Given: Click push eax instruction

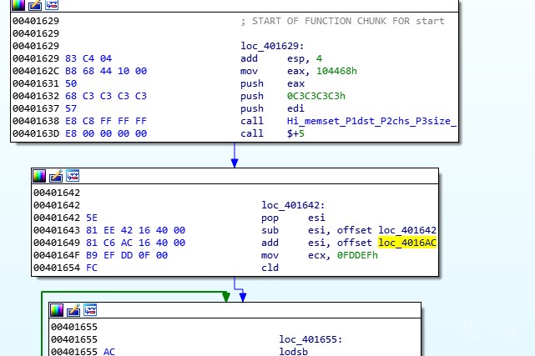Looking at the screenshot, I should click(272, 83).
